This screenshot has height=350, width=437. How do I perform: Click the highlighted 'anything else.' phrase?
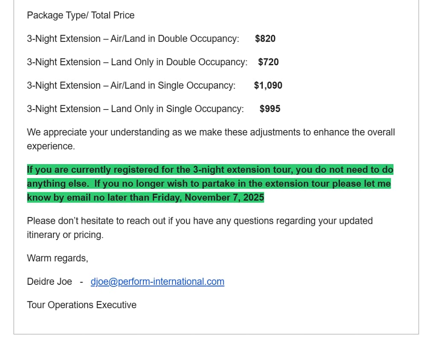tap(58, 184)
